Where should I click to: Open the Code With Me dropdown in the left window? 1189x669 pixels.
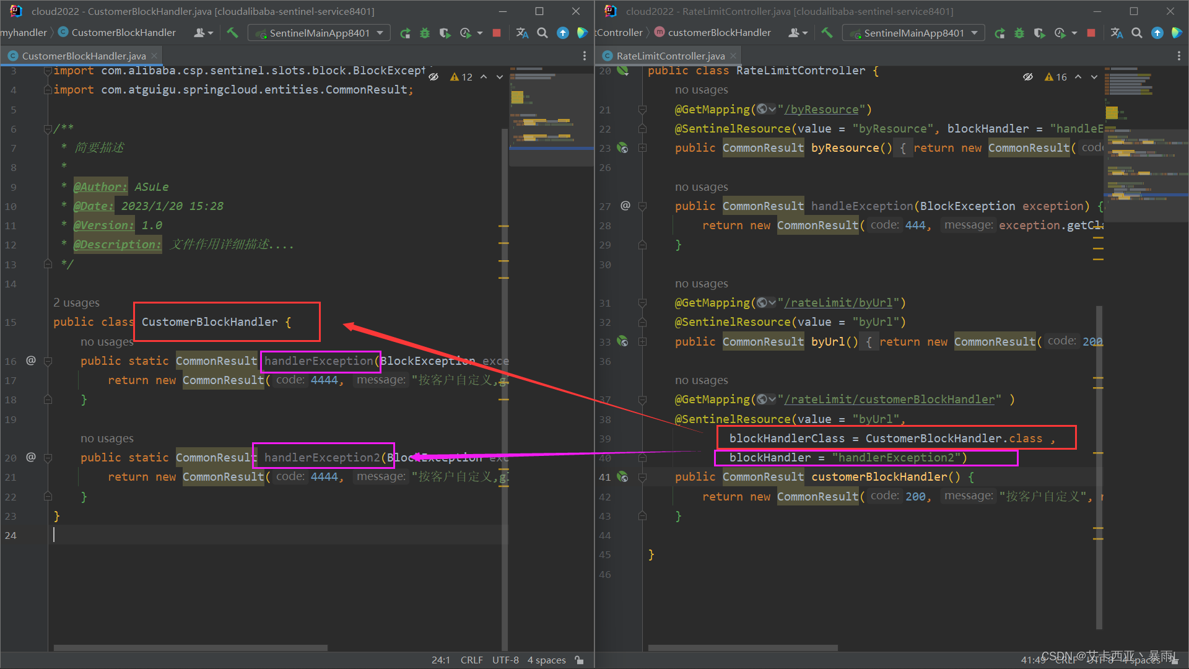(203, 33)
